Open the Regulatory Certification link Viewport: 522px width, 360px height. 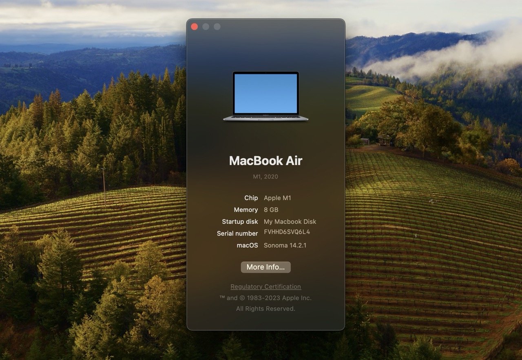click(265, 287)
